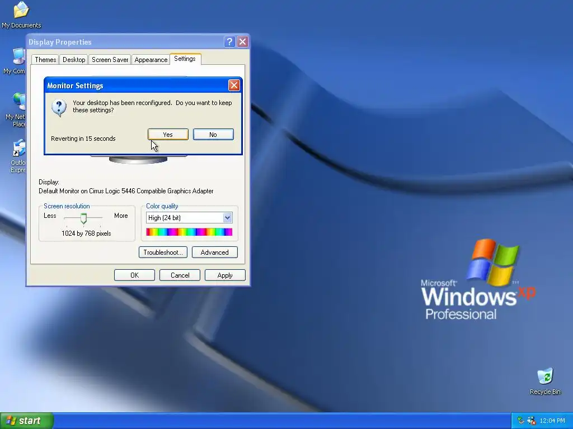Click the taskbar clock showing 12:04 PM
This screenshot has height=429, width=573.
(x=552, y=421)
